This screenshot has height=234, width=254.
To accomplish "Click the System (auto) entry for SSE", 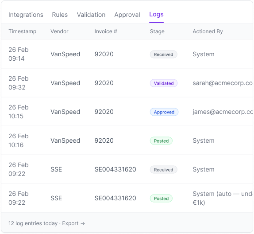I will click(223, 198).
